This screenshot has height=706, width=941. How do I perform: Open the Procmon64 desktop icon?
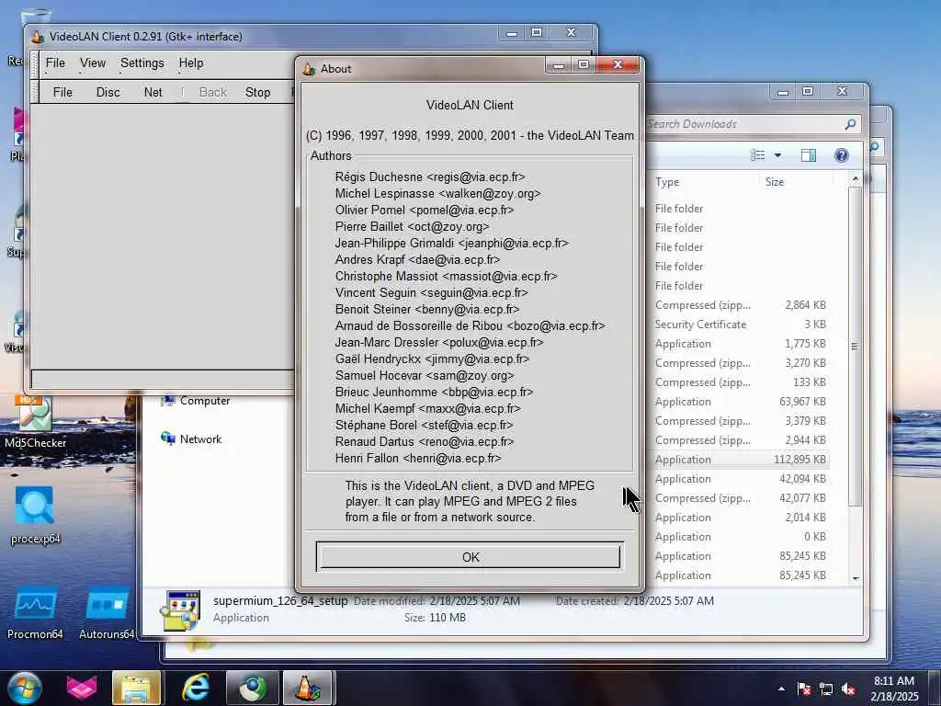click(x=36, y=612)
